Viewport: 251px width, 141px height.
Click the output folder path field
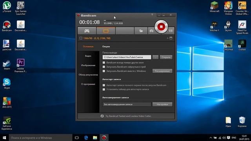point(127,57)
